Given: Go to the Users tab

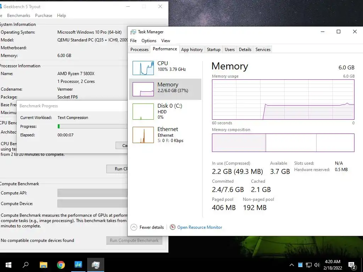Looking at the screenshot, I should tap(229, 50).
